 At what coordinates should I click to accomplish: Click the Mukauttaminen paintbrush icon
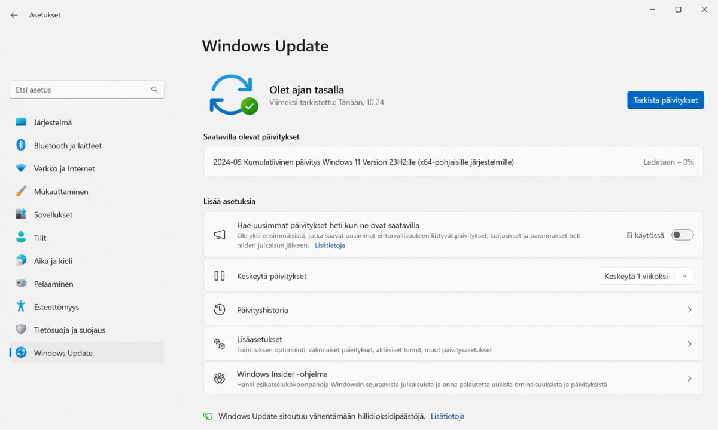(x=21, y=191)
